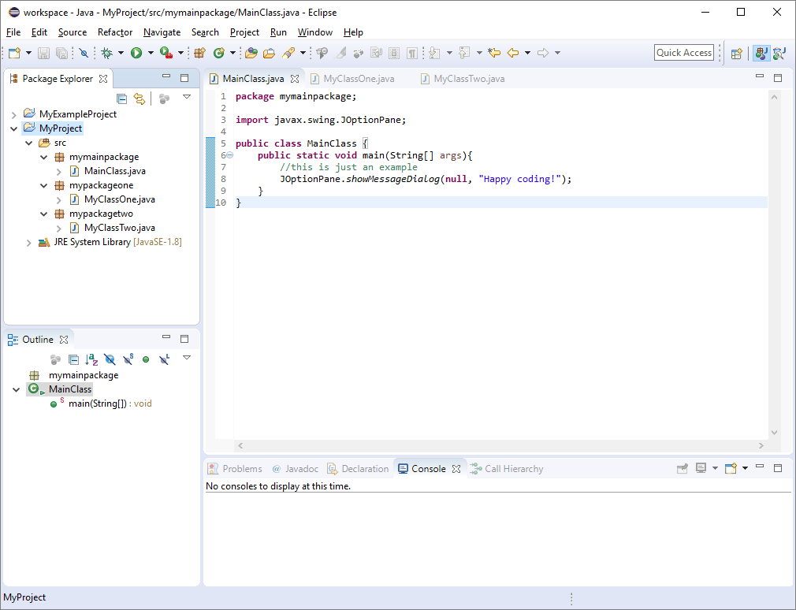
Task: Click Collapse All in Package Explorer
Action: [x=121, y=99]
